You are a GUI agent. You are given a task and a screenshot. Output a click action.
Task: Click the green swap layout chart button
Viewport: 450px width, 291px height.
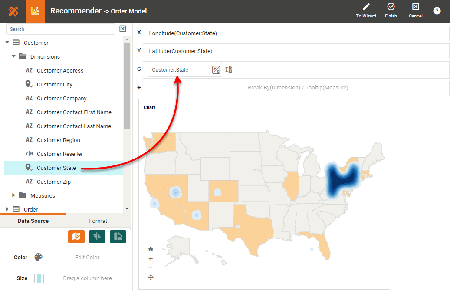118,237
